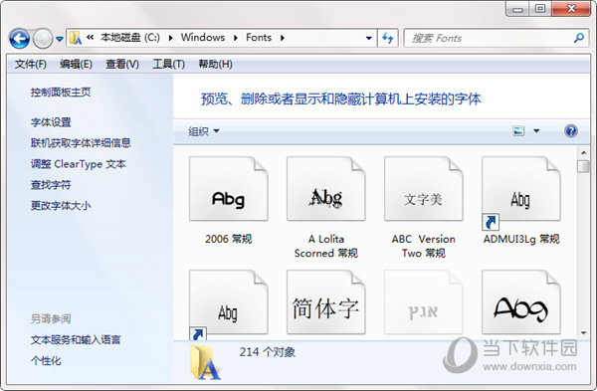
Task: Open the 帮助(H) menu
Action: click(x=215, y=64)
